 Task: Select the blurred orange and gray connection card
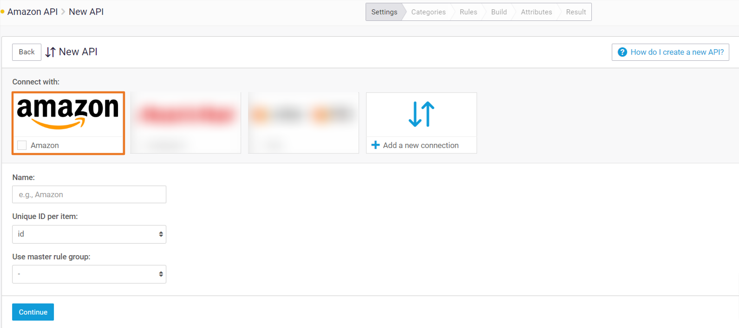point(303,122)
